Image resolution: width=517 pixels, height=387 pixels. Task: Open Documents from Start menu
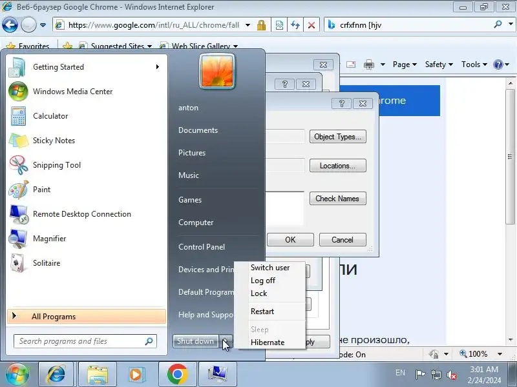click(198, 130)
